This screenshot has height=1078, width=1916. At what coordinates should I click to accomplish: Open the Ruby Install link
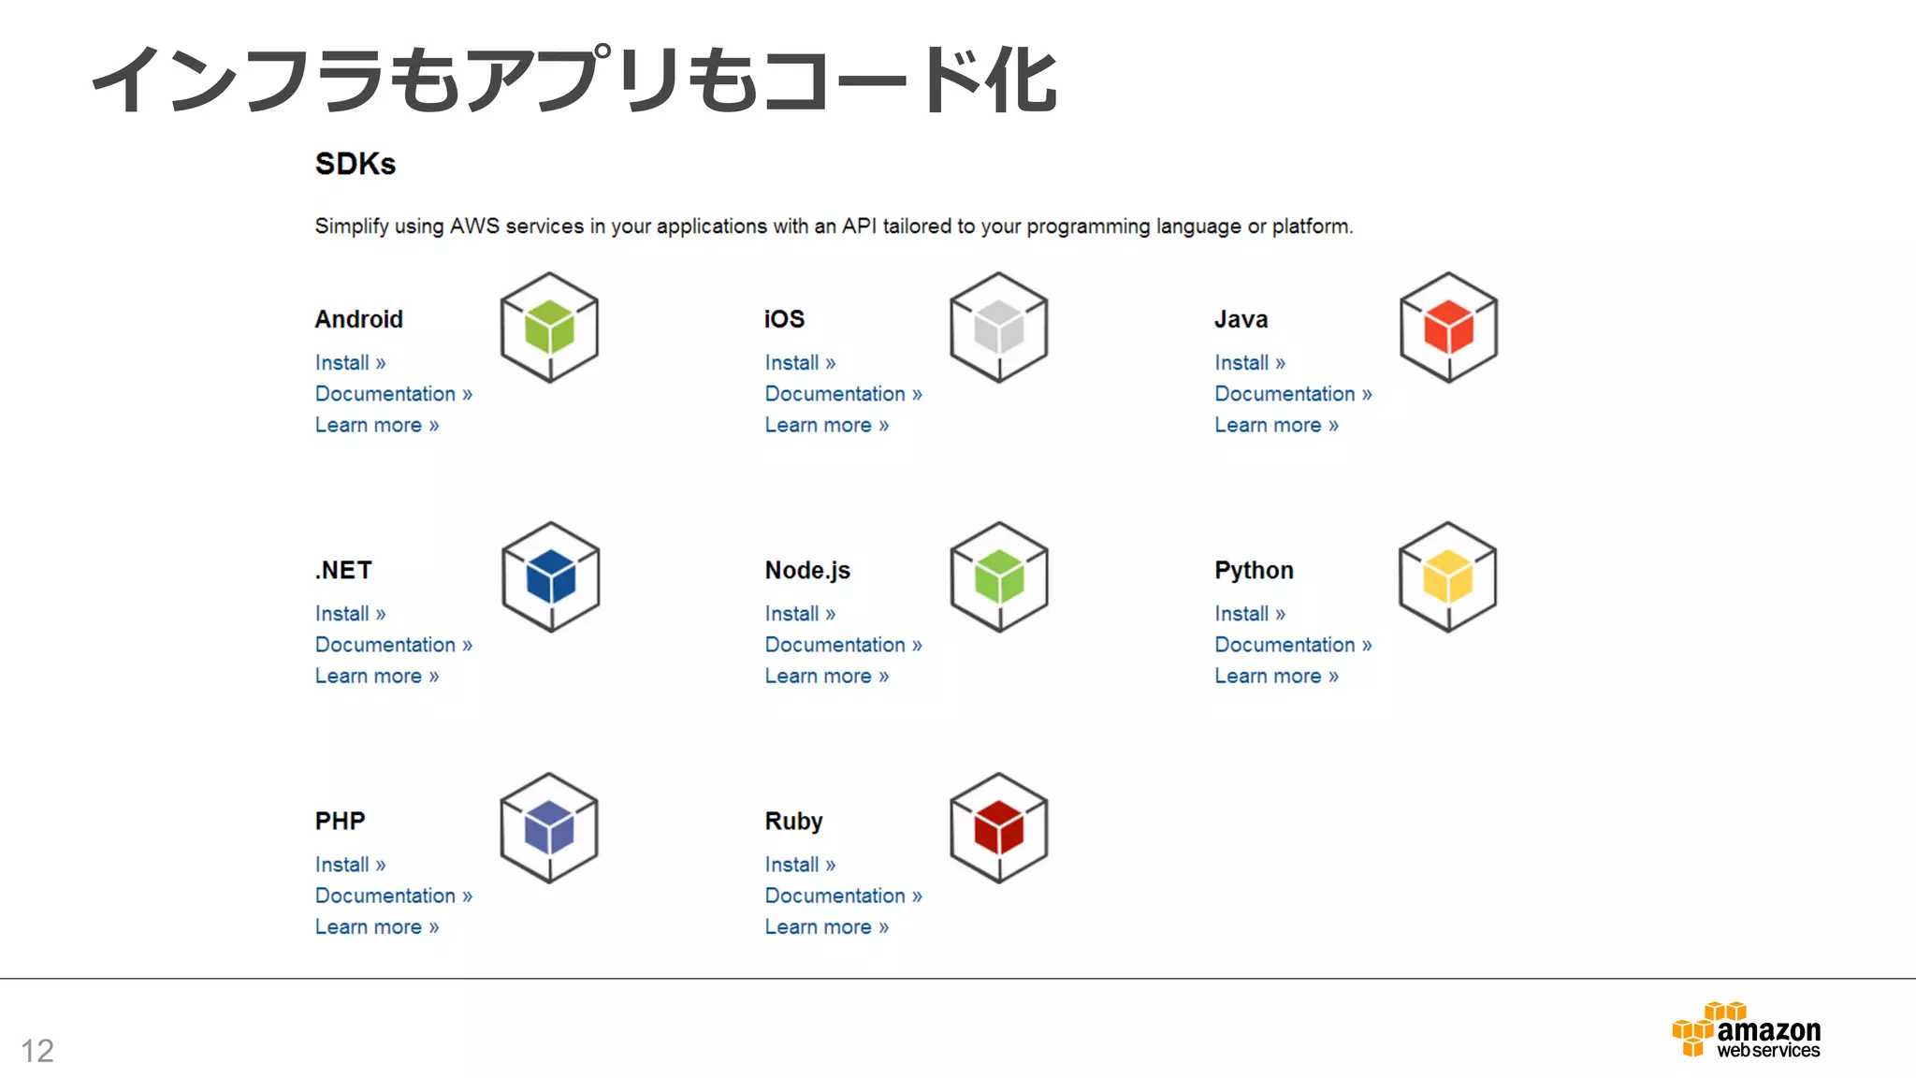pos(800,864)
